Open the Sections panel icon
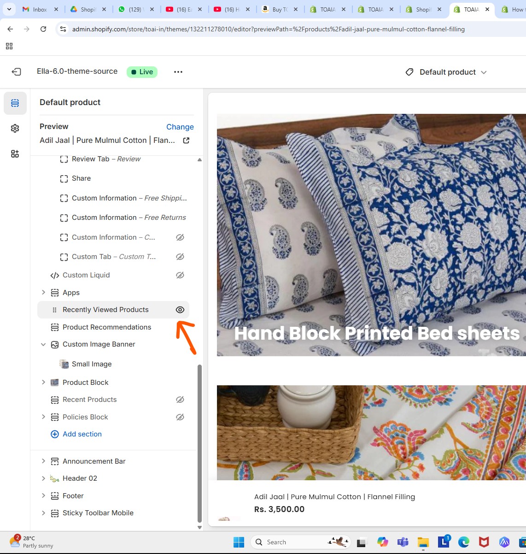 coord(15,103)
